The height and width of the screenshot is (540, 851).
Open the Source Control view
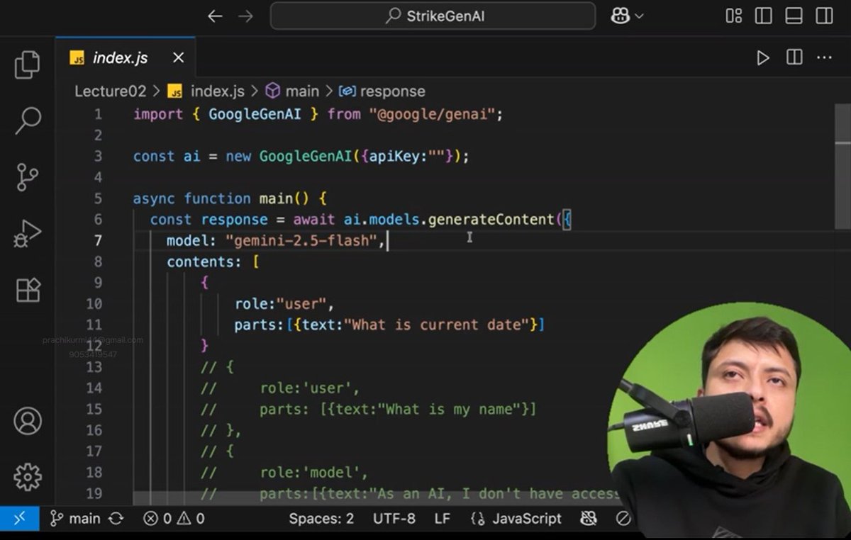tap(27, 177)
